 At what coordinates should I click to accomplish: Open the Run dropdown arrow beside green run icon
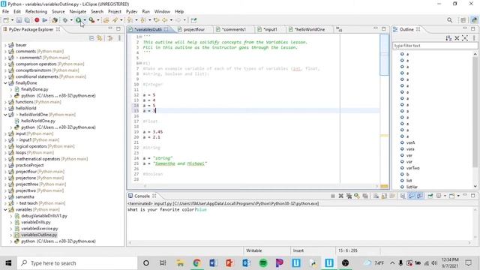(x=85, y=20)
